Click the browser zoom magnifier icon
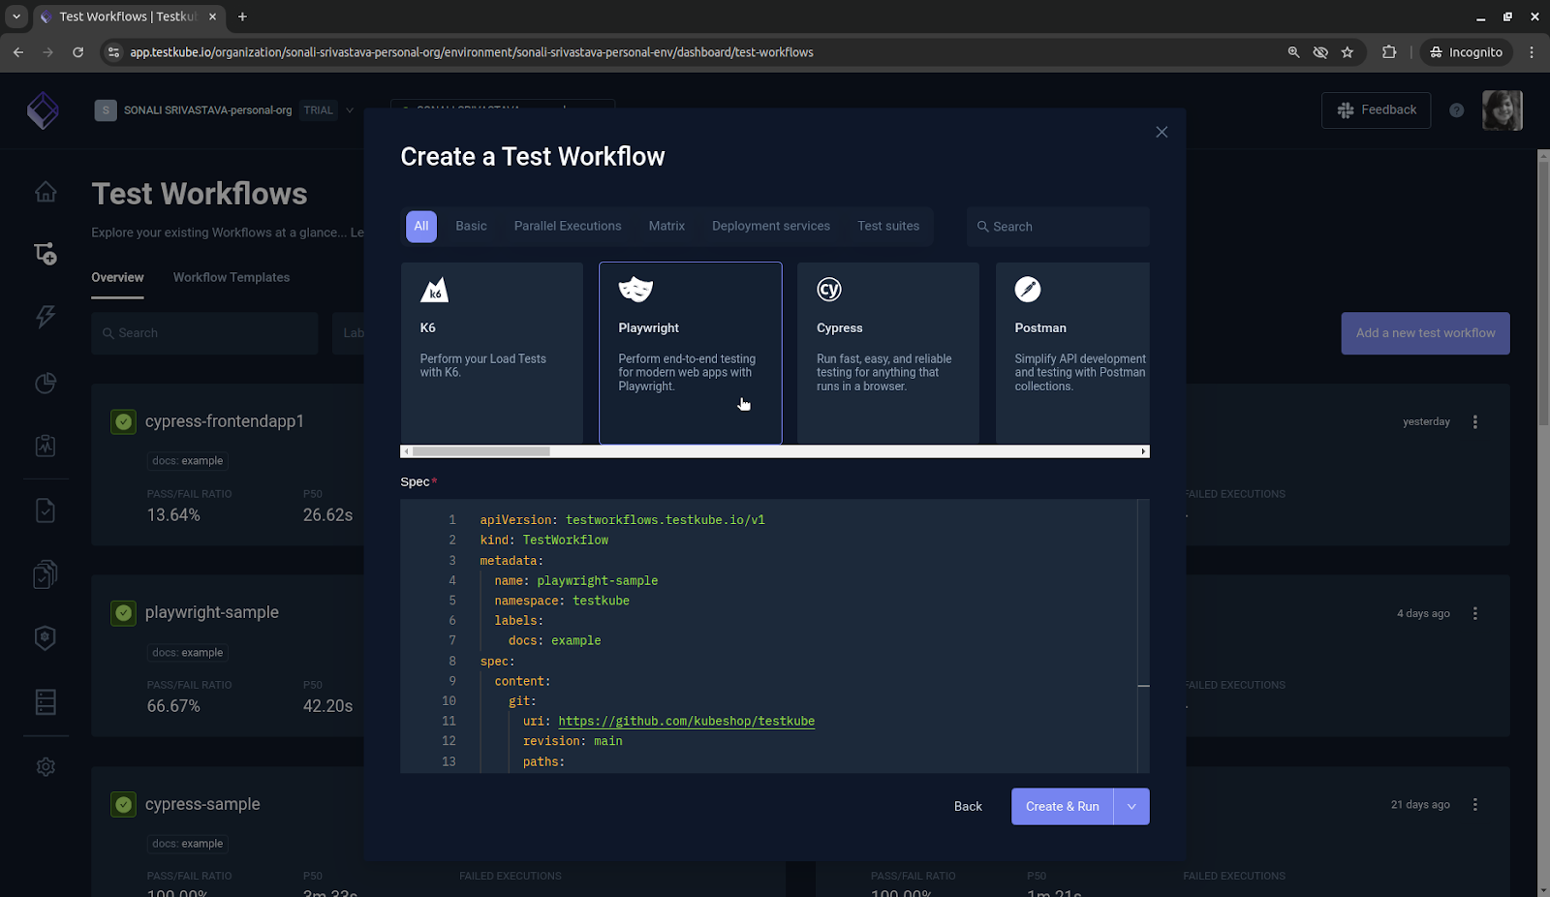The image size is (1550, 897). 1293,52
